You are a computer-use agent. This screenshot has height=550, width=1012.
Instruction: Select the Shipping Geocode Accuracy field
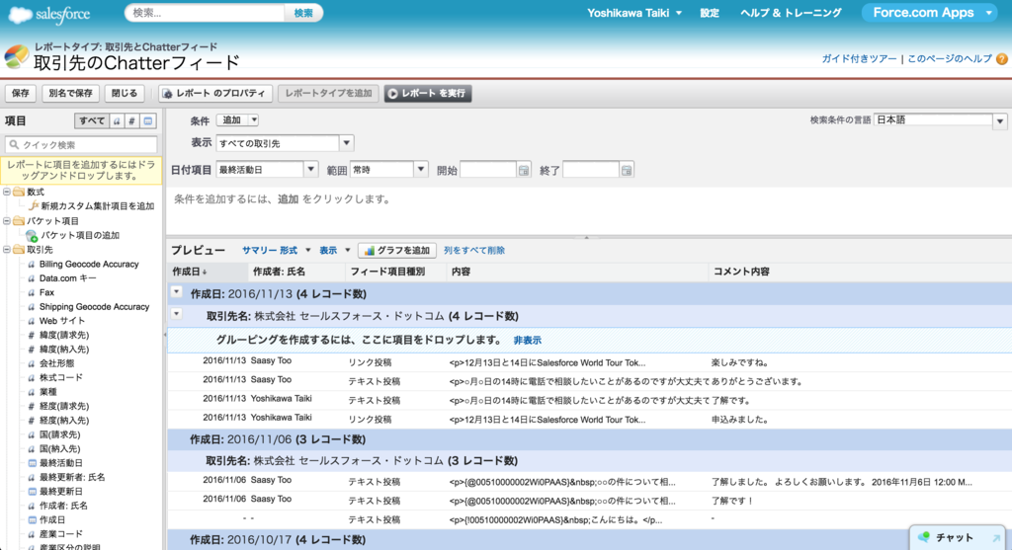point(94,307)
